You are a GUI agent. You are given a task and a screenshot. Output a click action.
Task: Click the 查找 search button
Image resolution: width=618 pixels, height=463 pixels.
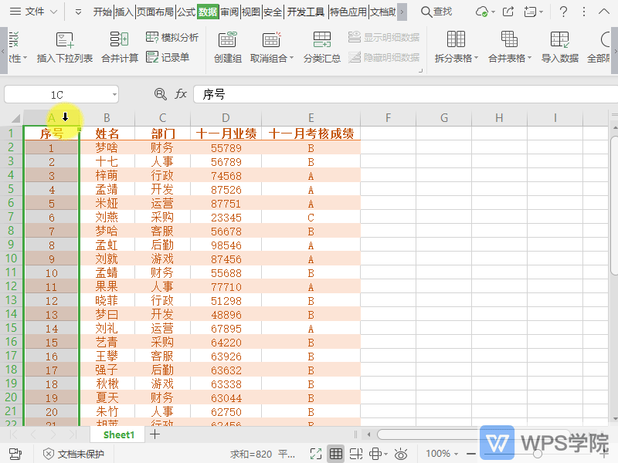coord(436,12)
